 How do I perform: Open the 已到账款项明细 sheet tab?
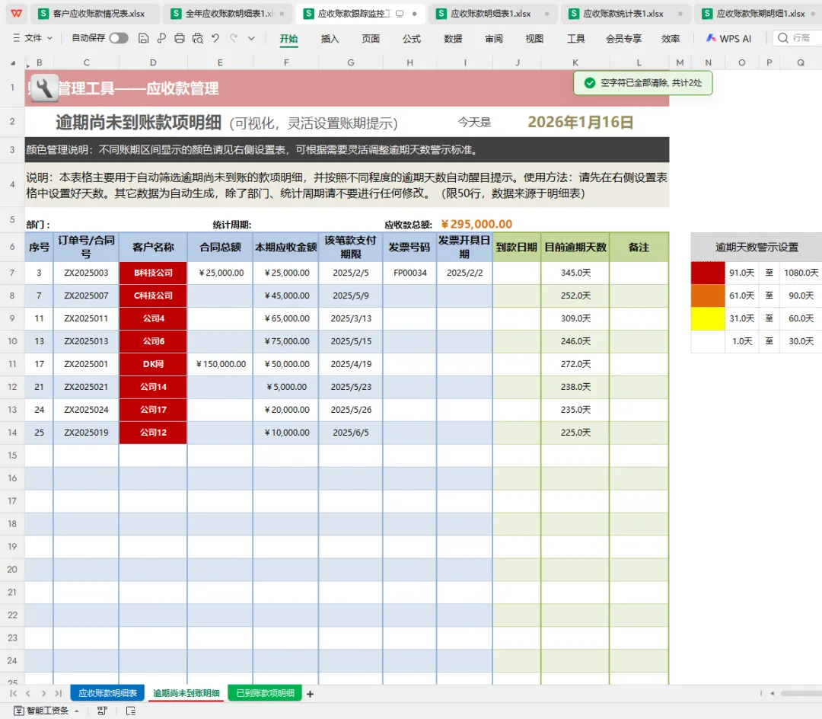click(266, 693)
